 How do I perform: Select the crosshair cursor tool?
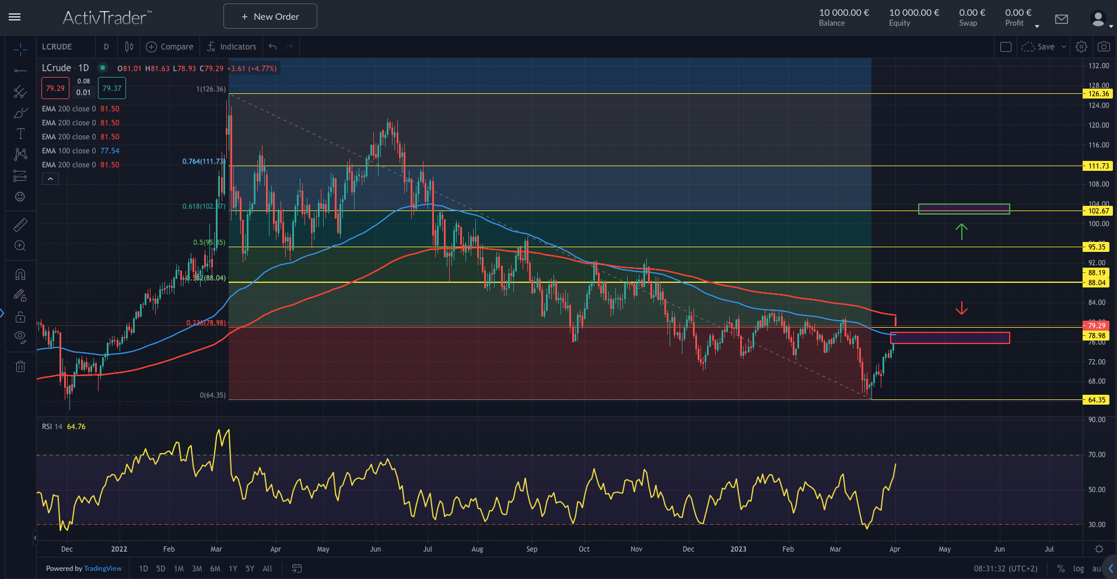coord(20,50)
